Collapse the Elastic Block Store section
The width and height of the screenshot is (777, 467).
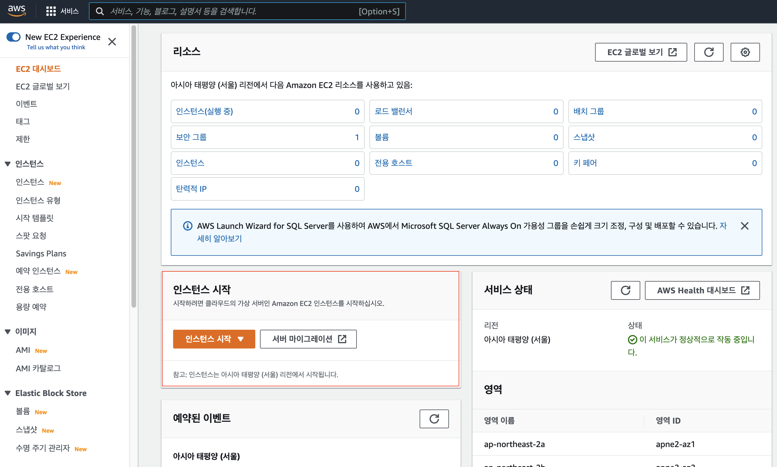pyautogui.click(x=8, y=393)
